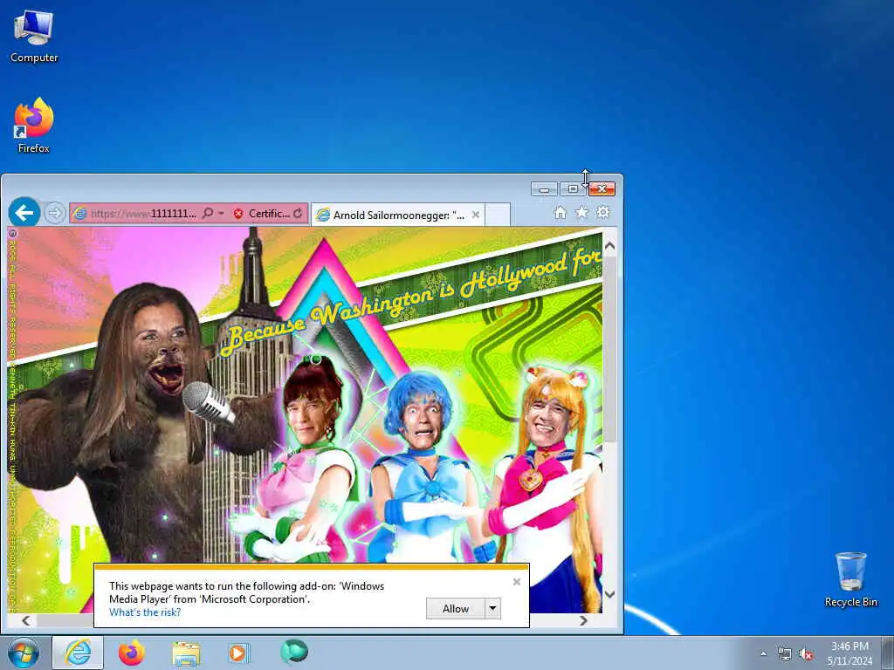Click the vertical scrollbar down arrow
Viewport: 894px width, 670px height.
point(609,594)
